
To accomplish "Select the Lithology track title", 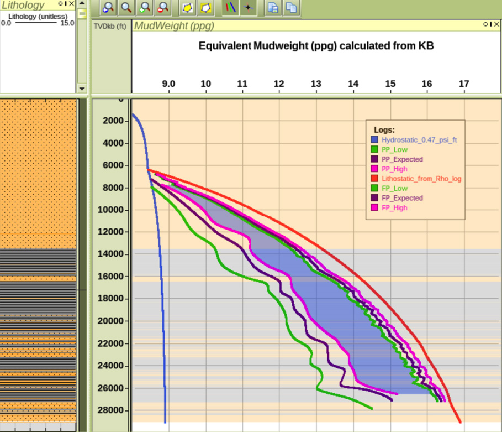I will click(23, 5).
